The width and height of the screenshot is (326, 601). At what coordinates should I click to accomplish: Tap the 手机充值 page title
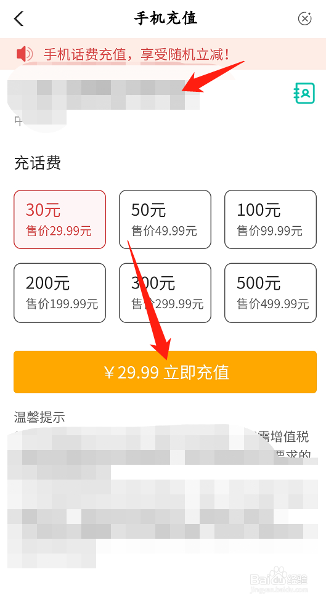point(166,18)
